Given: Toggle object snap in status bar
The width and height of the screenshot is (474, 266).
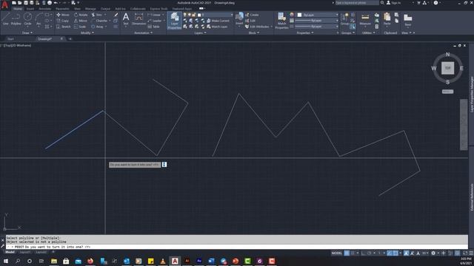Looking at the screenshot, I should pyautogui.click(x=395, y=253).
